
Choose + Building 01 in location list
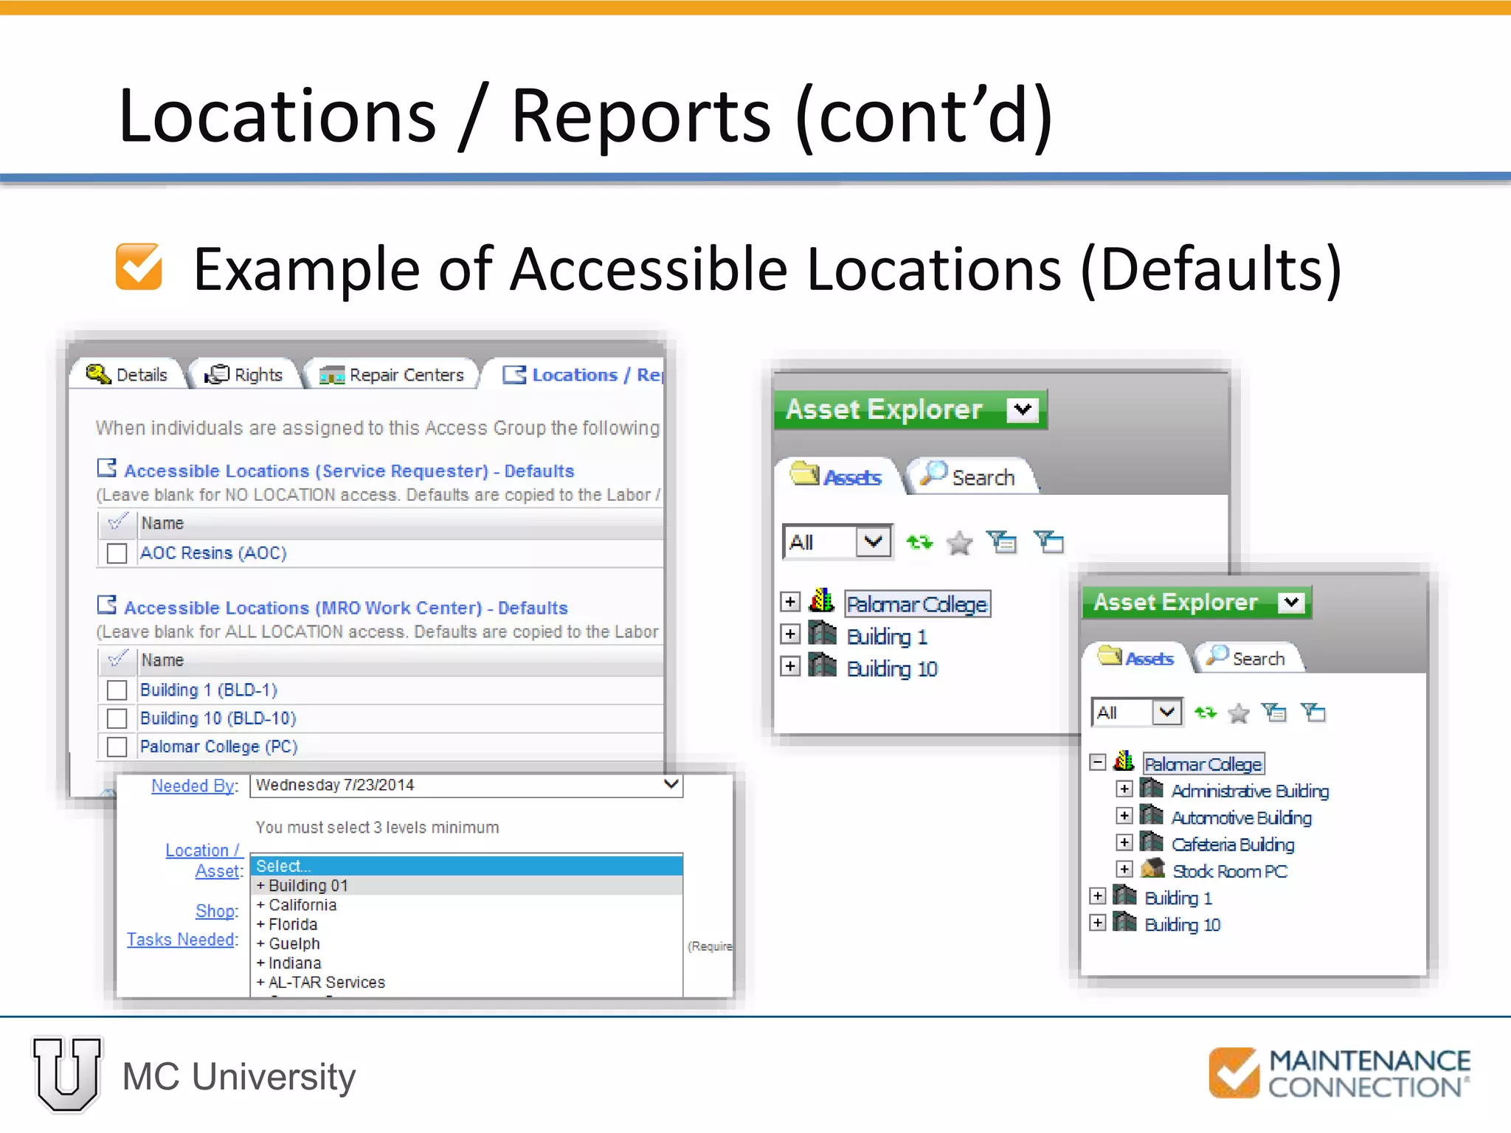(467, 885)
